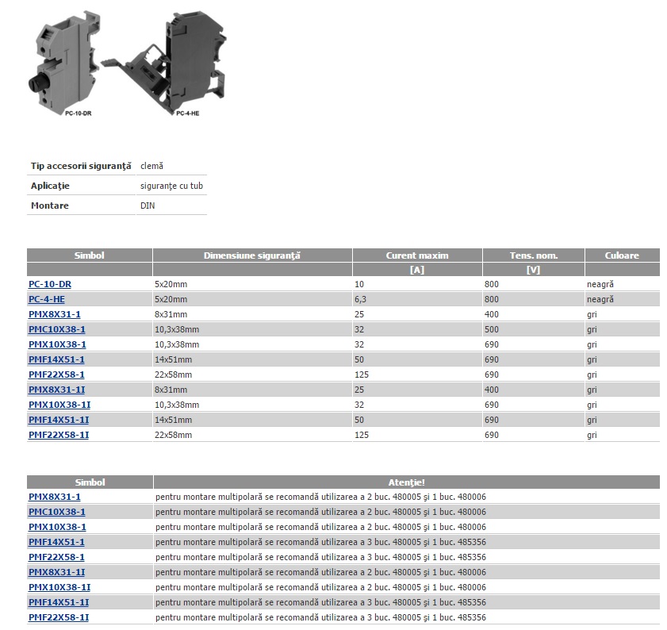Select '22x58mm' in the PMF22X58-1 specifications row

(x=173, y=375)
